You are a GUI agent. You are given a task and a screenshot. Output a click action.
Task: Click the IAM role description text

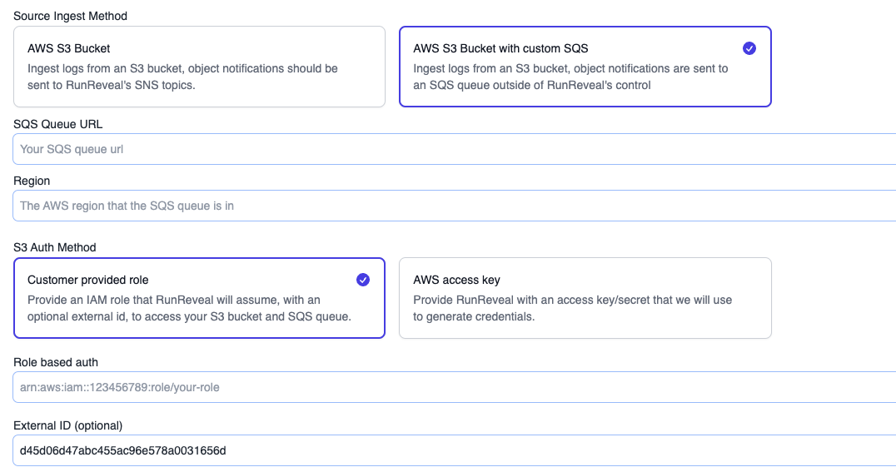(189, 308)
